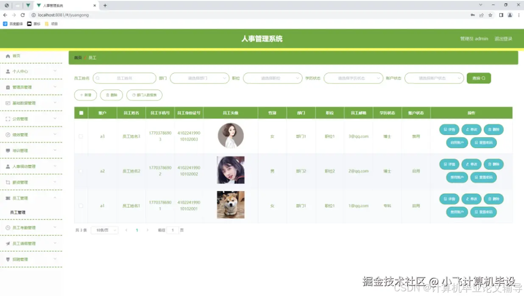The height and width of the screenshot is (296, 524).
Task: Open the 10条/页 page size dropdown
Action: pyautogui.click(x=104, y=230)
